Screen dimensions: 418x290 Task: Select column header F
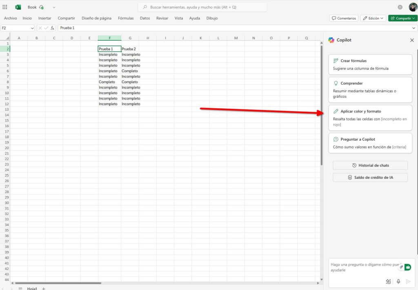(109, 38)
